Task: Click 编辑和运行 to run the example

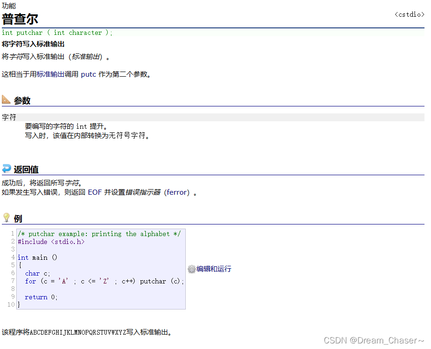Action: (213, 269)
